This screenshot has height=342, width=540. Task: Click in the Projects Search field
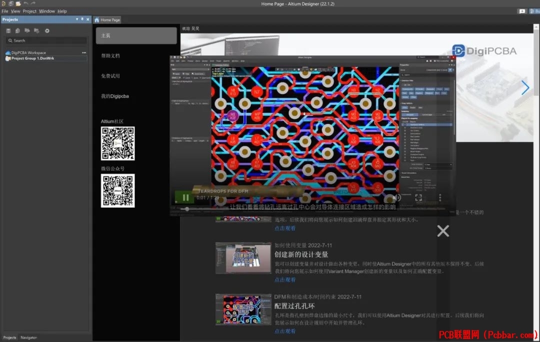tap(46, 40)
